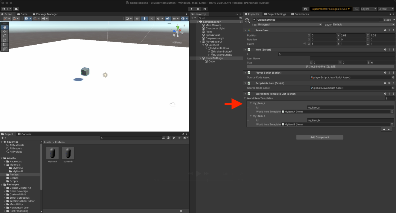The width and height of the screenshot is (396, 213).
Task: Click the Pause button in toolbar
Action: (x=198, y=9)
